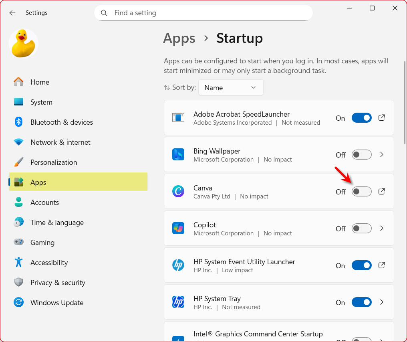Expand Bing Wallpaper chevron
This screenshot has height=342, width=407.
[x=381, y=155]
